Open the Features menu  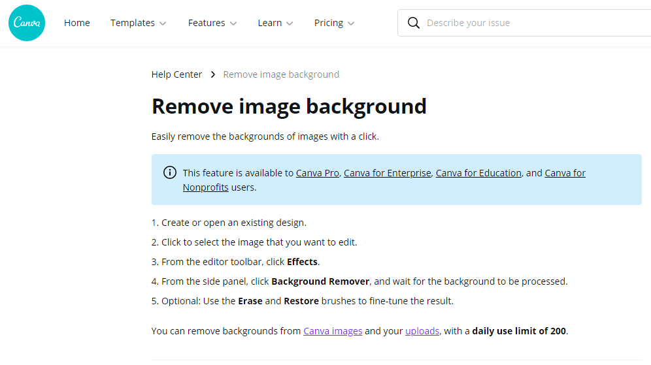pos(212,23)
